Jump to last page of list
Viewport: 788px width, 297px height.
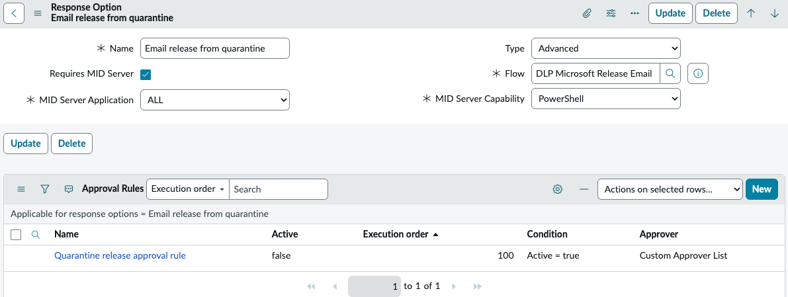click(478, 286)
